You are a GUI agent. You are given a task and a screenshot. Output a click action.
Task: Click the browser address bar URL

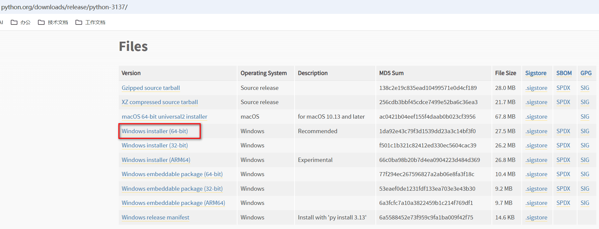click(x=64, y=7)
